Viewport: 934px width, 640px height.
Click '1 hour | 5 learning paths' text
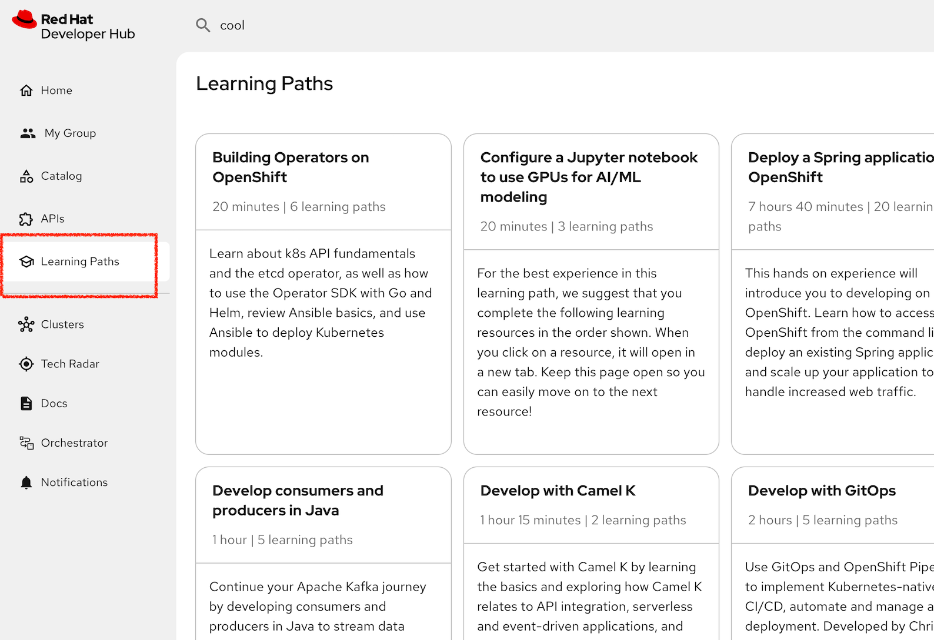[282, 540]
